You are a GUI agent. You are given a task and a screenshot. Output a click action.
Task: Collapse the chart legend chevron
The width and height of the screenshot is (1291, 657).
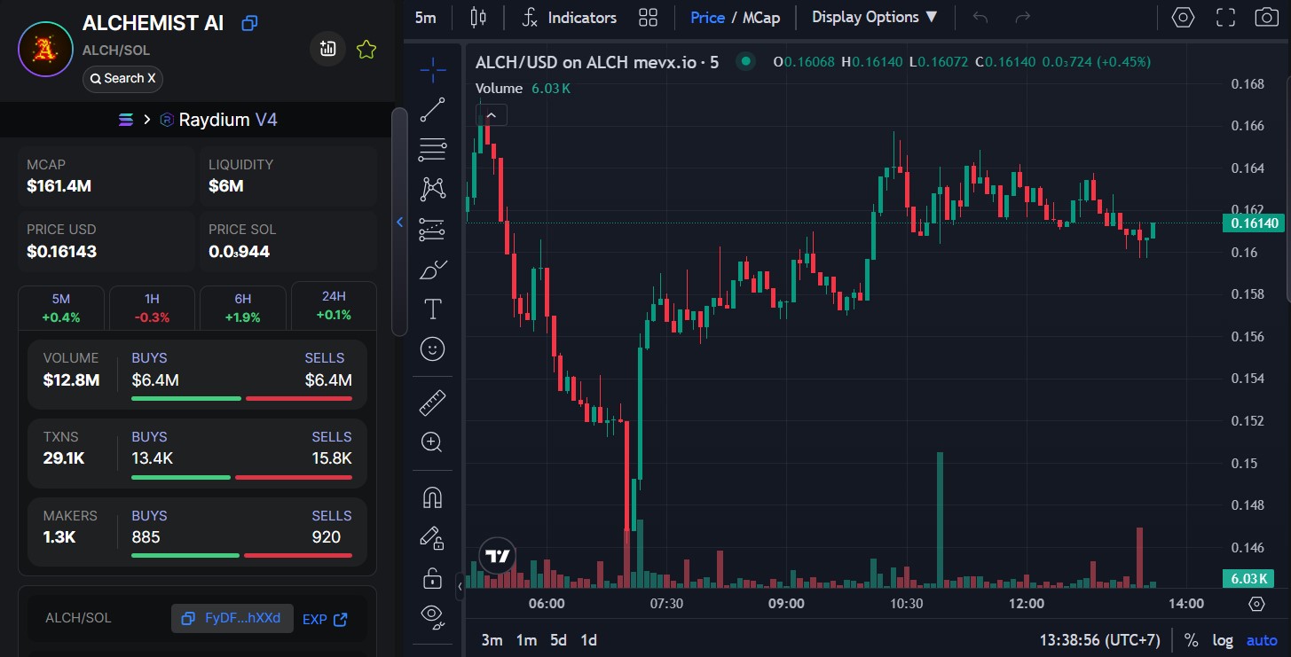coord(491,115)
